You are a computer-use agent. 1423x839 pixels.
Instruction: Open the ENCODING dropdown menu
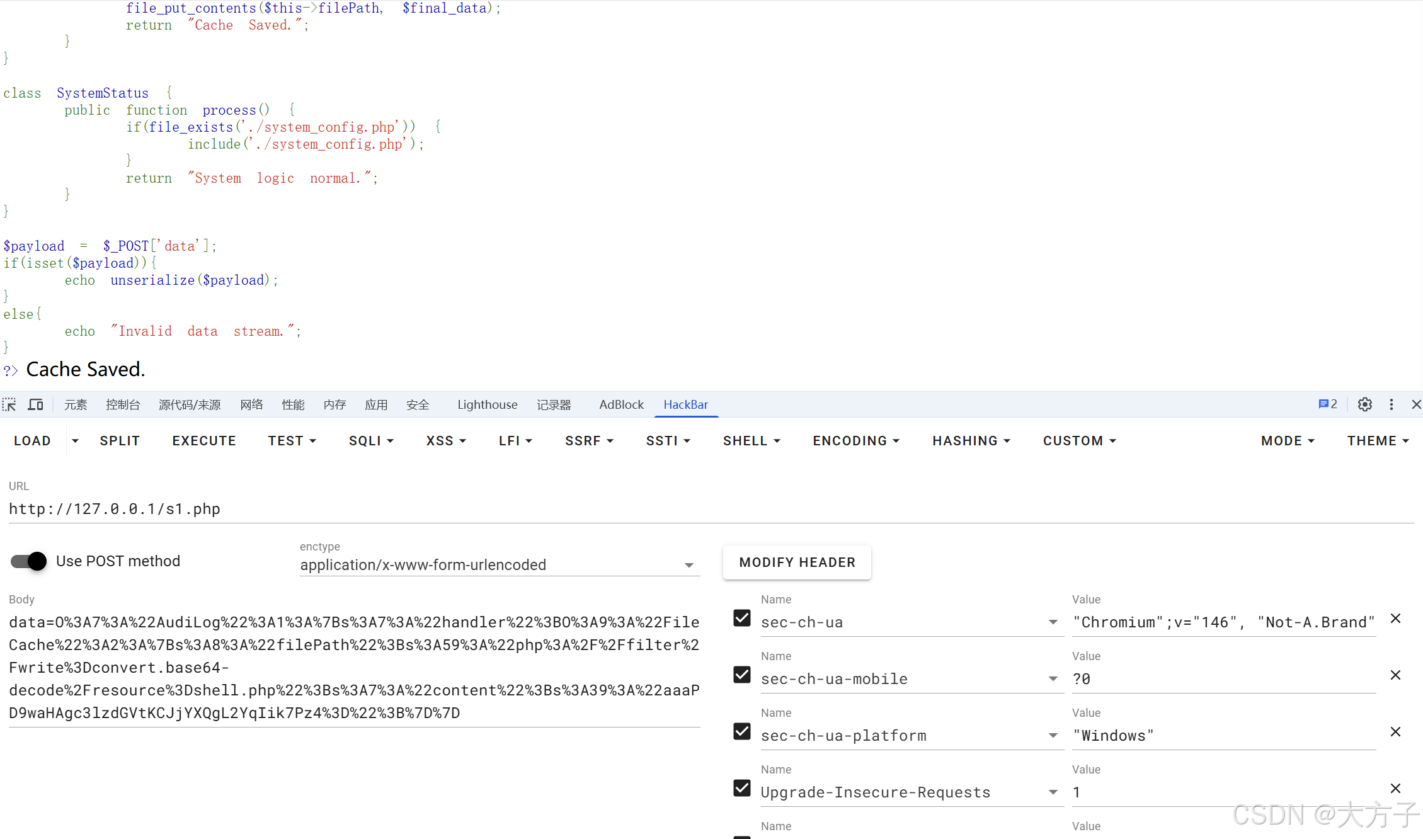855,441
